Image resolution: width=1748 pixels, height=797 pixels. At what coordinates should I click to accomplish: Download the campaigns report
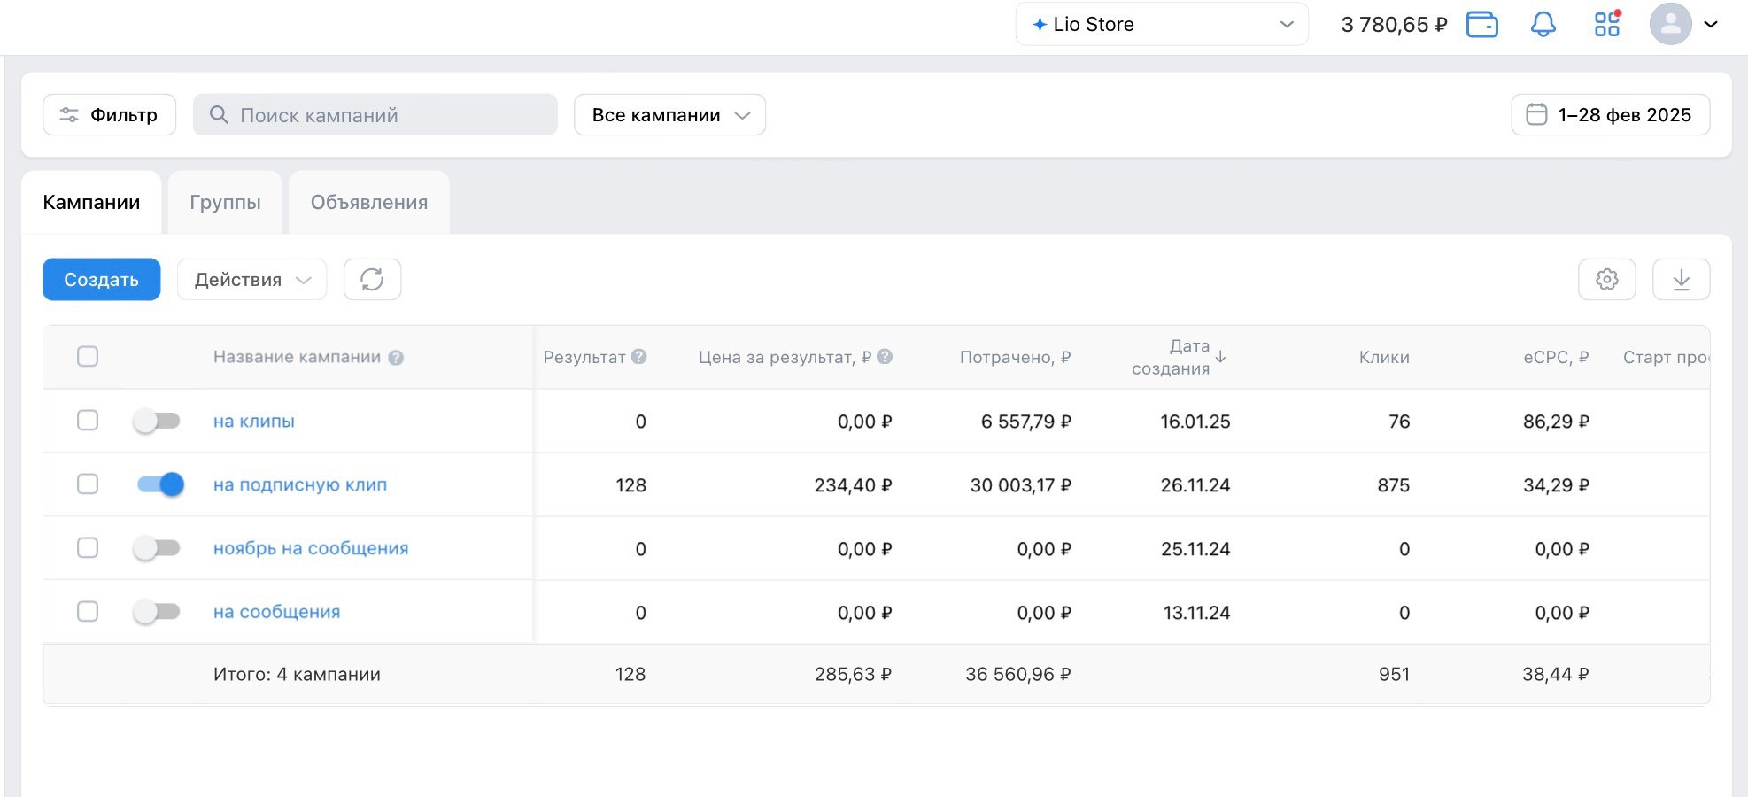point(1681,280)
